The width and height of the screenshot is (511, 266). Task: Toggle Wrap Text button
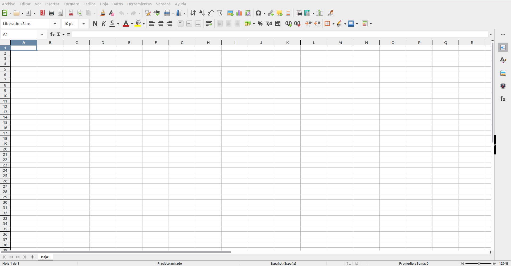209,24
